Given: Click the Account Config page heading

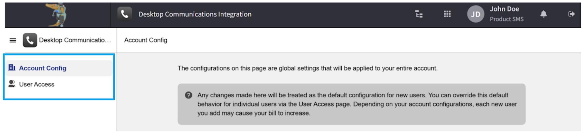Looking at the screenshot, I should tap(146, 40).
